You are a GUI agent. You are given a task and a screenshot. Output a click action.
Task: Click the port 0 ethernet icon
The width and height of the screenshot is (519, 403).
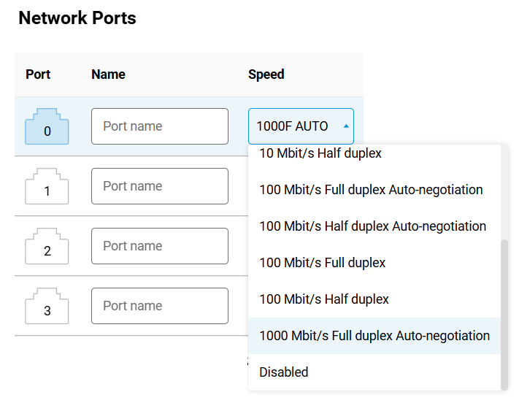(x=47, y=126)
